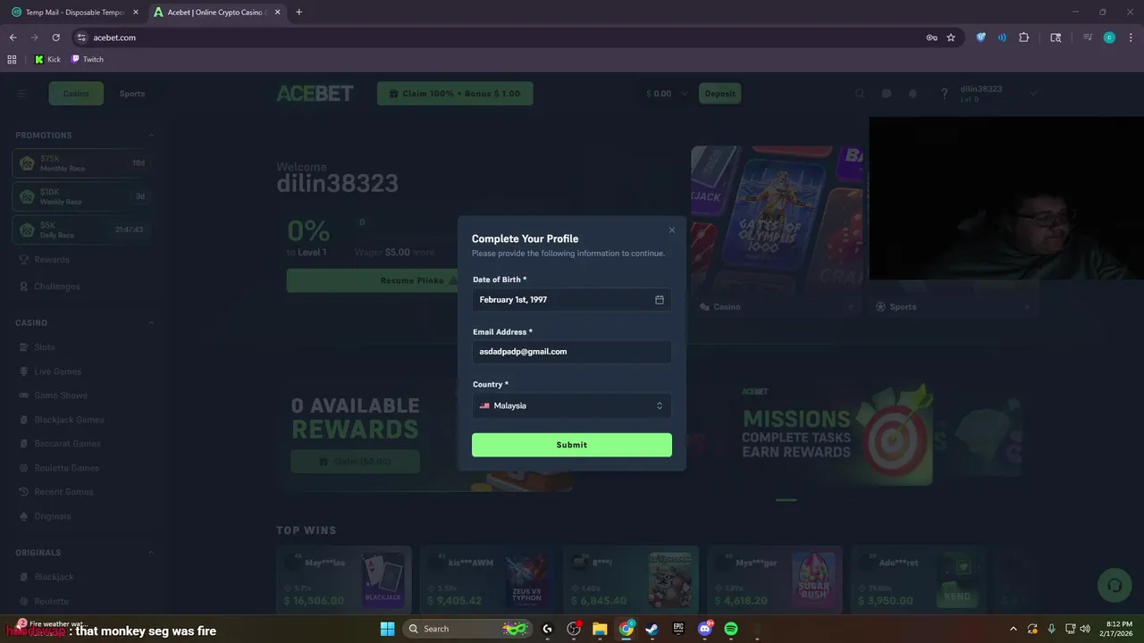Switch to the Casino tab
1144x643 pixels.
[76, 94]
